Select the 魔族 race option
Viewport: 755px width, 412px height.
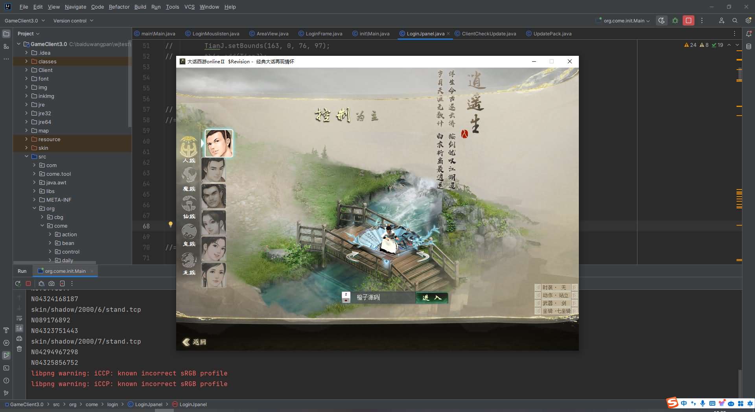click(x=189, y=179)
